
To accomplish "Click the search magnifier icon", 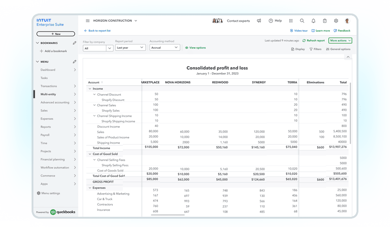I will (302, 21).
